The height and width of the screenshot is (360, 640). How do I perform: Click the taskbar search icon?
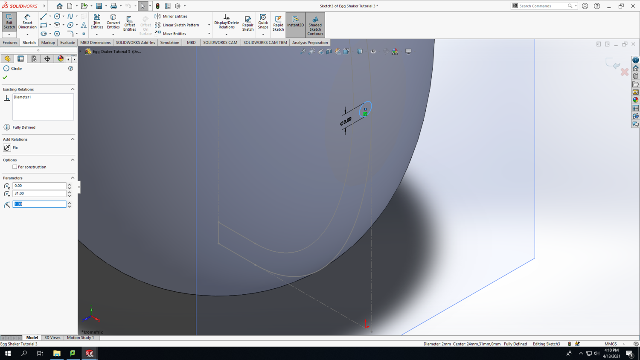24,353
